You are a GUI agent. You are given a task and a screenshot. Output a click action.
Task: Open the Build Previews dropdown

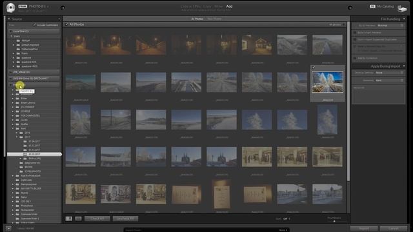click(390, 26)
